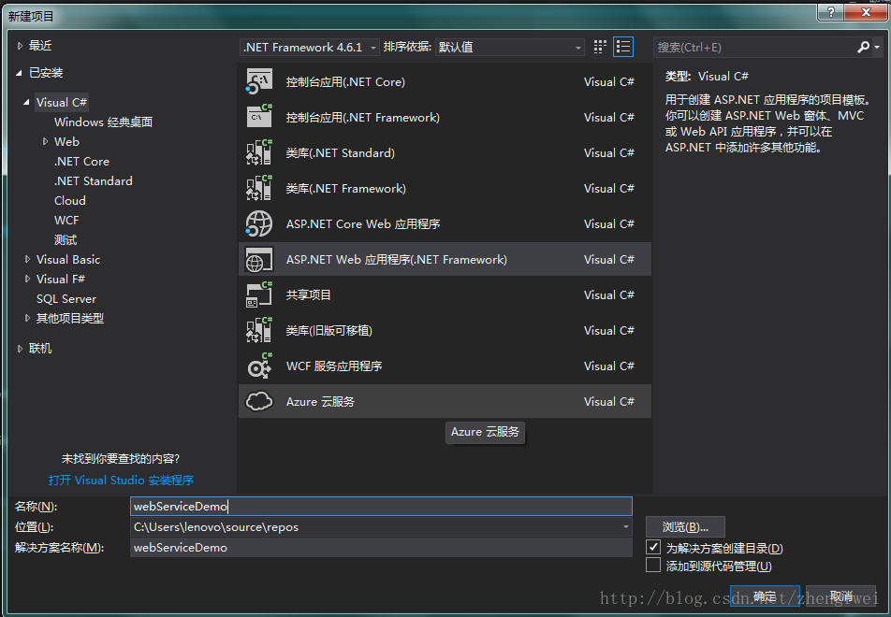This screenshot has height=617, width=891.
Task: Open search options dropdown arrow
Action: (x=877, y=47)
